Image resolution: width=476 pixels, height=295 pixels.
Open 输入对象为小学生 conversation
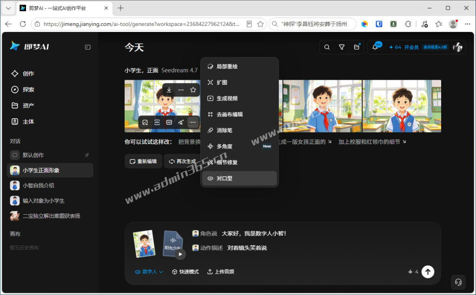[x=50, y=200]
